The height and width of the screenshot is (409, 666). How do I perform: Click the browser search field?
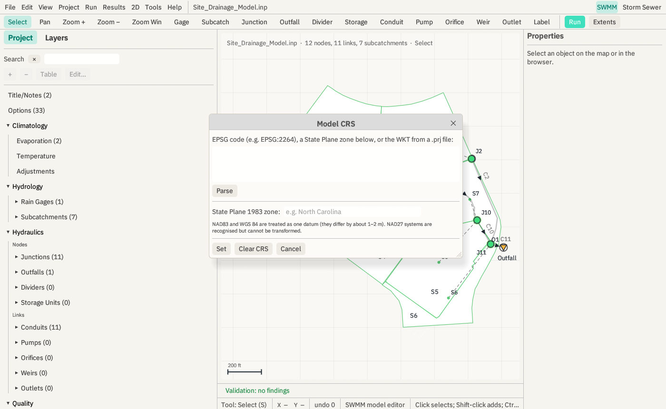coord(82,59)
